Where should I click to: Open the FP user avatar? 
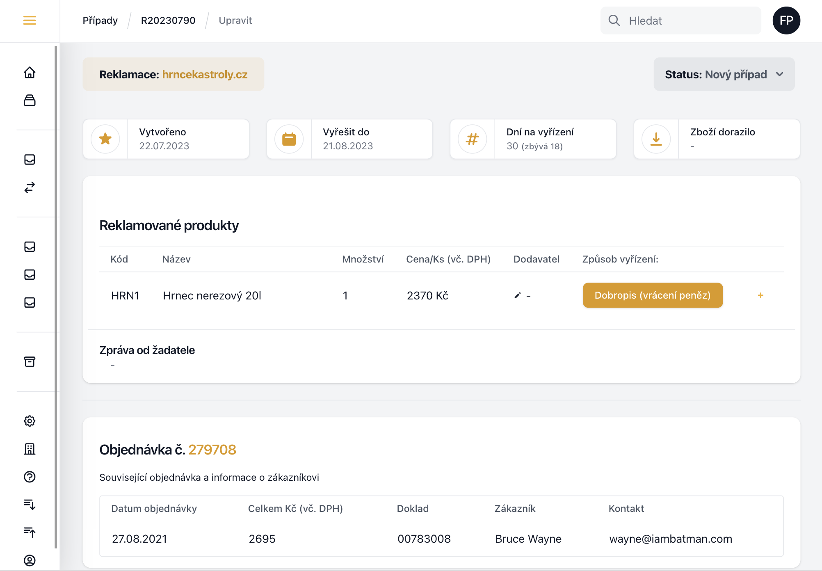click(x=786, y=21)
